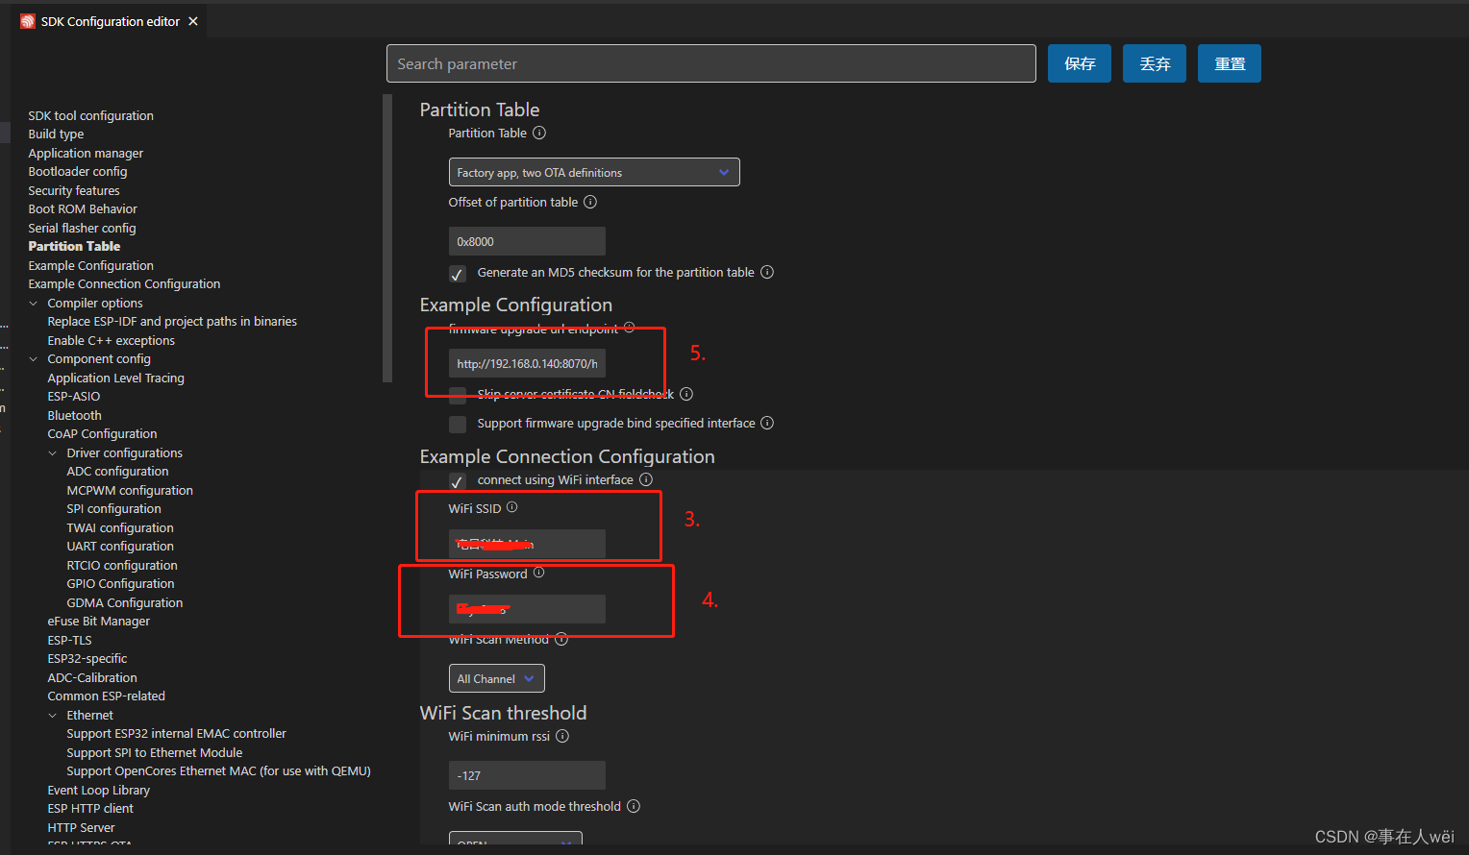Open GDMA Configuration item
The image size is (1469, 855).
(x=124, y=602)
